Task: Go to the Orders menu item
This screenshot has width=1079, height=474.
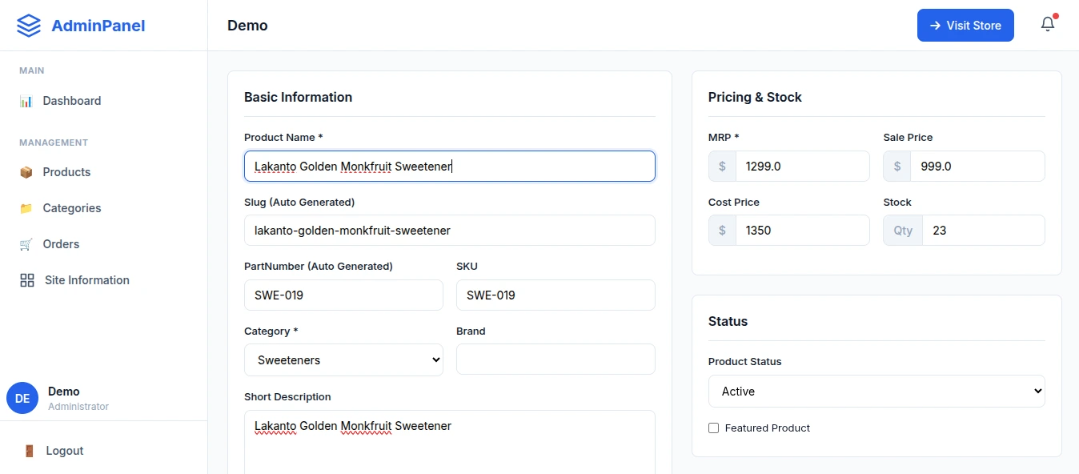Action: 61,244
